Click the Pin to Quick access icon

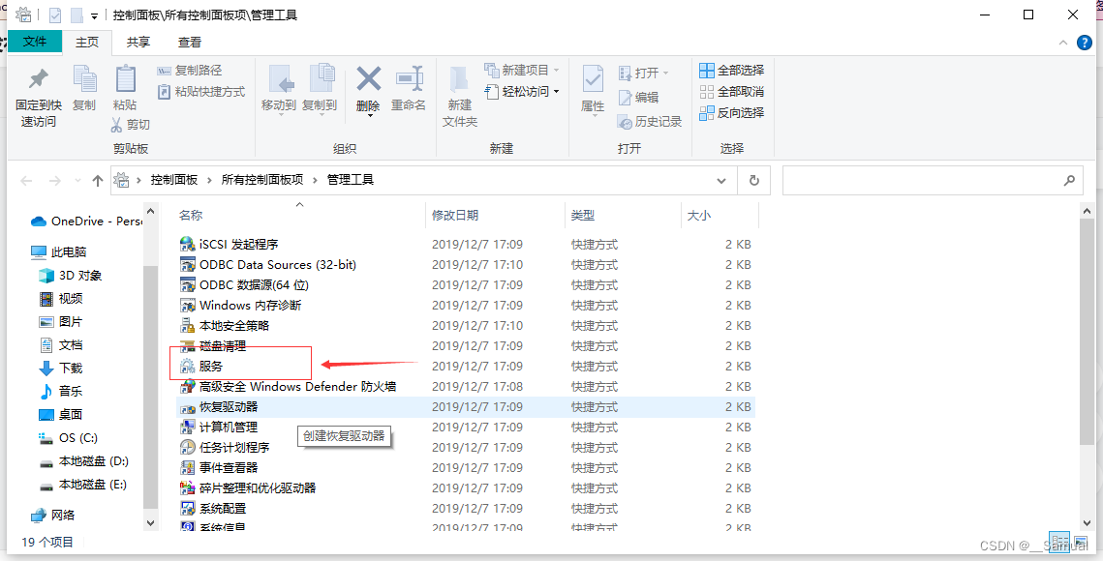click(x=38, y=78)
